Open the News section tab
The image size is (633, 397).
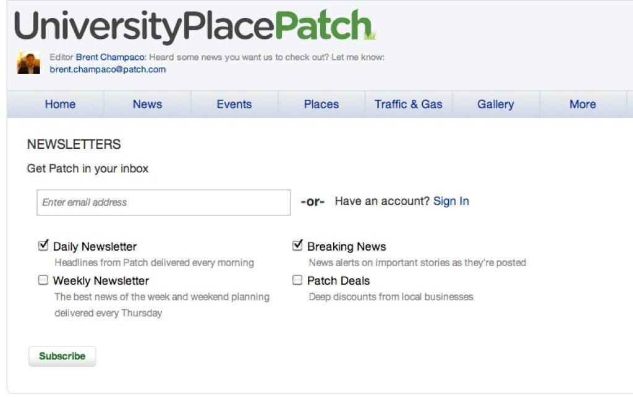[x=147, y=104]
